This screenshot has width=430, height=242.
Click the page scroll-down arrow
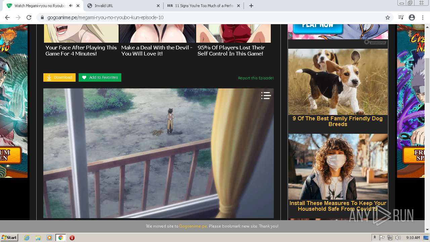click(427, 230)
